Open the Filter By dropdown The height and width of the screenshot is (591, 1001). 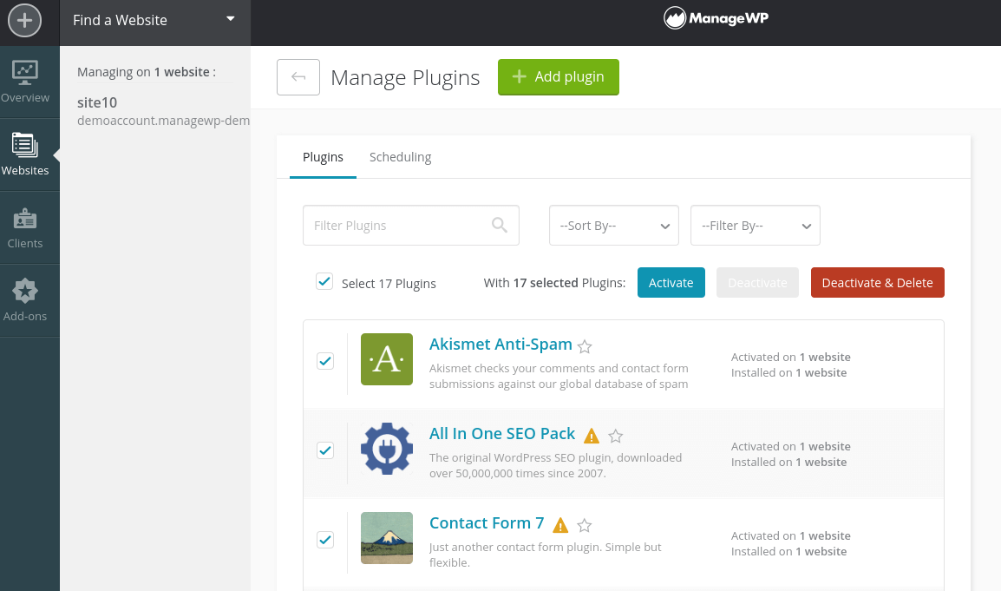755,225
